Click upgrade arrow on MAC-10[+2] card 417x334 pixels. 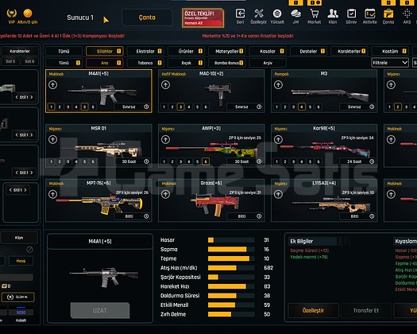tap(165, 85)
